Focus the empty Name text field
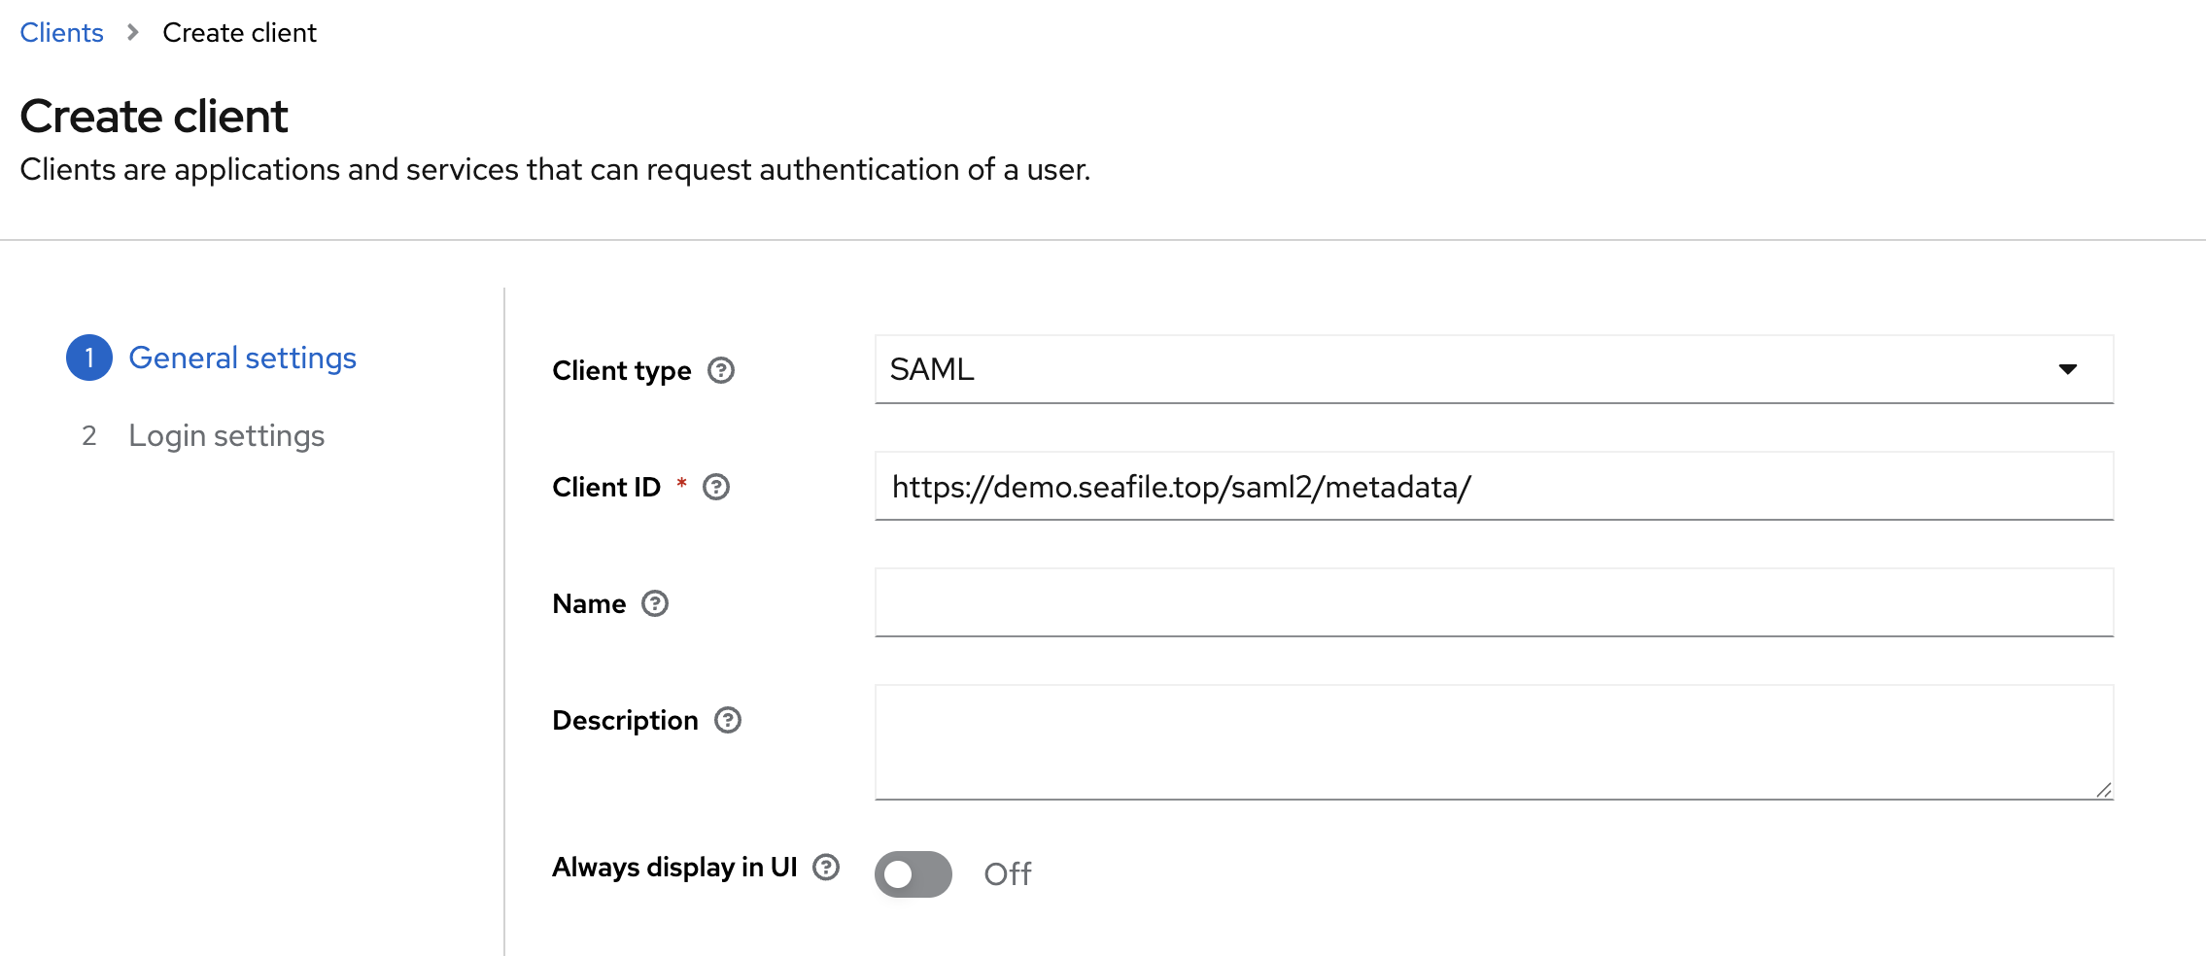Viewport: 2206px width, 956px height. pyautogui.click(x=1494, y=602)
